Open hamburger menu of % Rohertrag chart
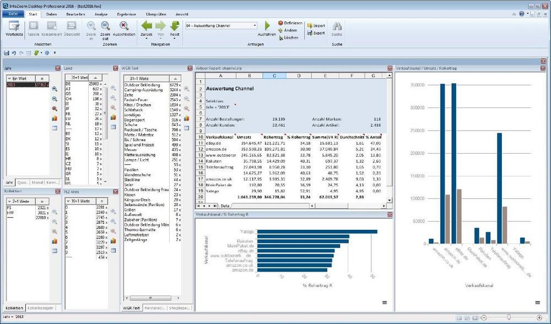The width and height of the screenshot is (551, 324). tap(385, 303)
